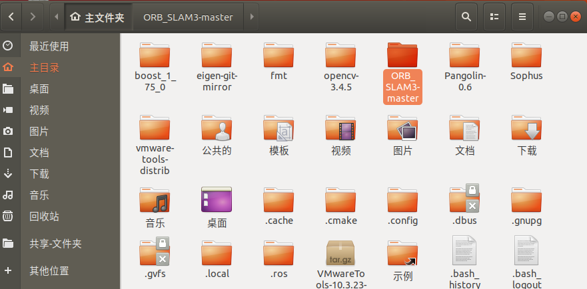Select the eigen-git-mirror folder icon
587x289 pixels.
[x=217, y=54]
